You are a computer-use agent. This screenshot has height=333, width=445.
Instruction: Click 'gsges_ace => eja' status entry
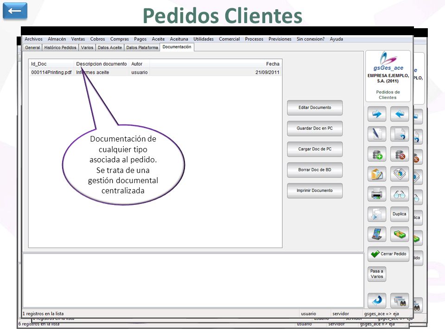pos(381,314)
